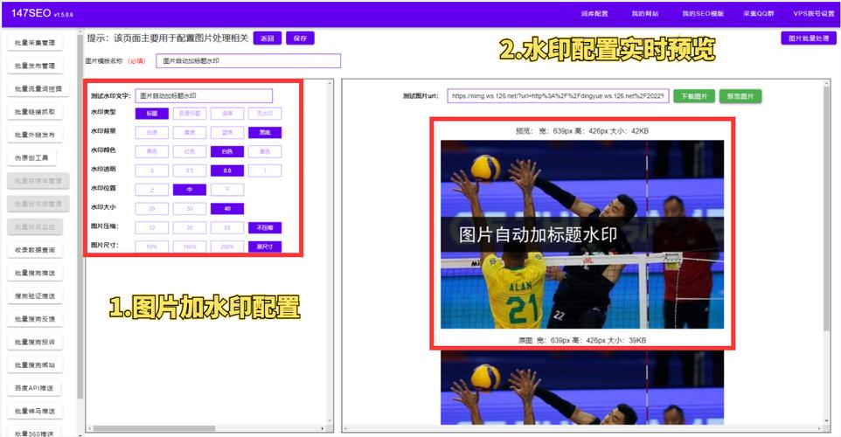Select 不压缩 image compression option
This screenshot has width=841, height=437.
[x=265, y=227]
